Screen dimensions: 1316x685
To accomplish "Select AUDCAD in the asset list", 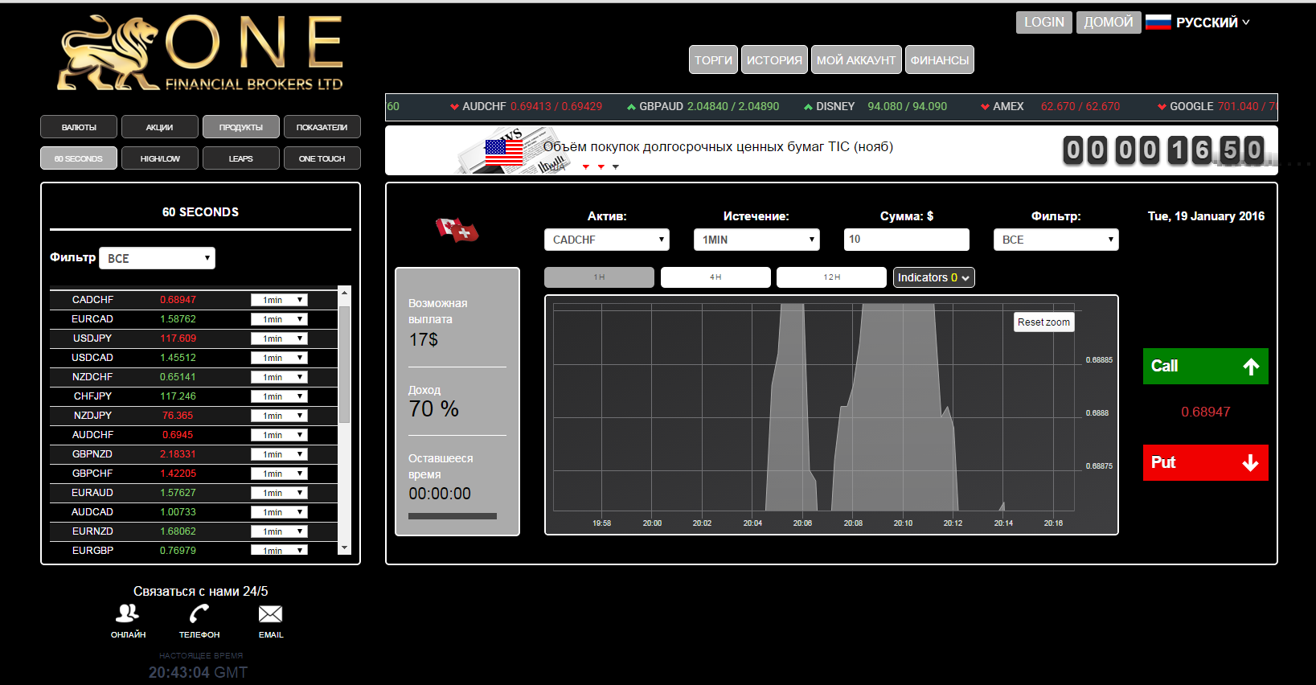I will click(x=194, y=512).
